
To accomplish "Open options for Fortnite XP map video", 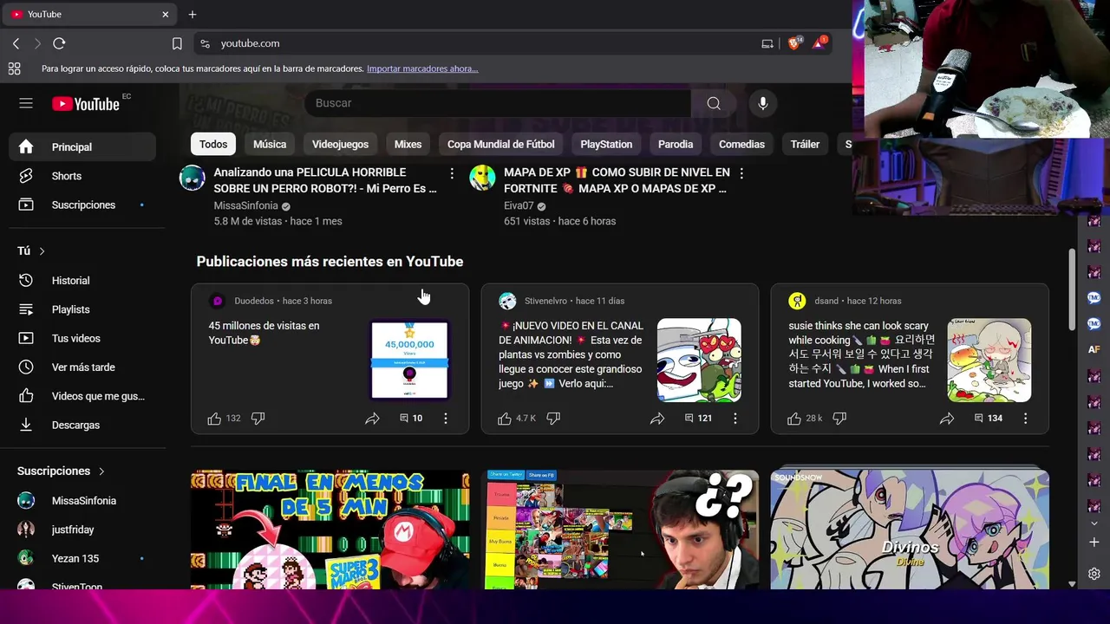I will point(741,173).
